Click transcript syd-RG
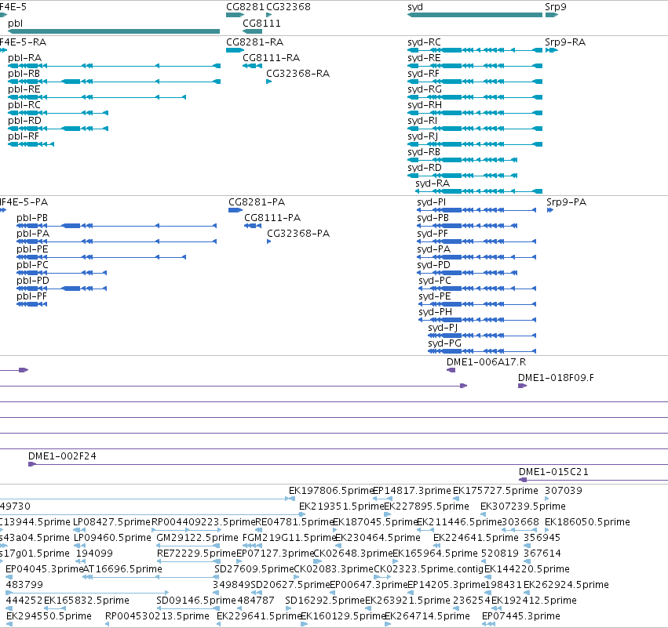 click(475, 97)
